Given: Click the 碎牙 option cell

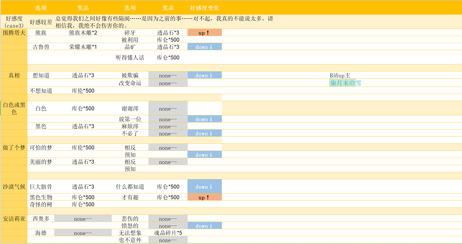Looking at the screenshot, I should coord(130,33).
